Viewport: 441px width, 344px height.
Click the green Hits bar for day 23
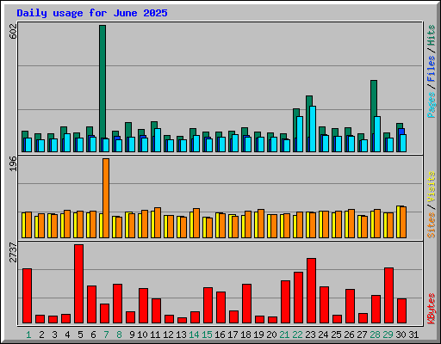click(x=309, y=101)
